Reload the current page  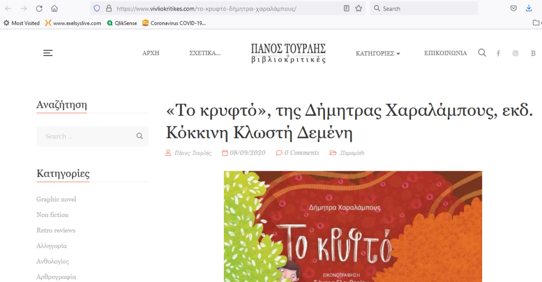click(39, 8)
